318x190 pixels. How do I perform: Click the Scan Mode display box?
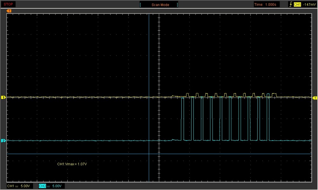(159, 5)
